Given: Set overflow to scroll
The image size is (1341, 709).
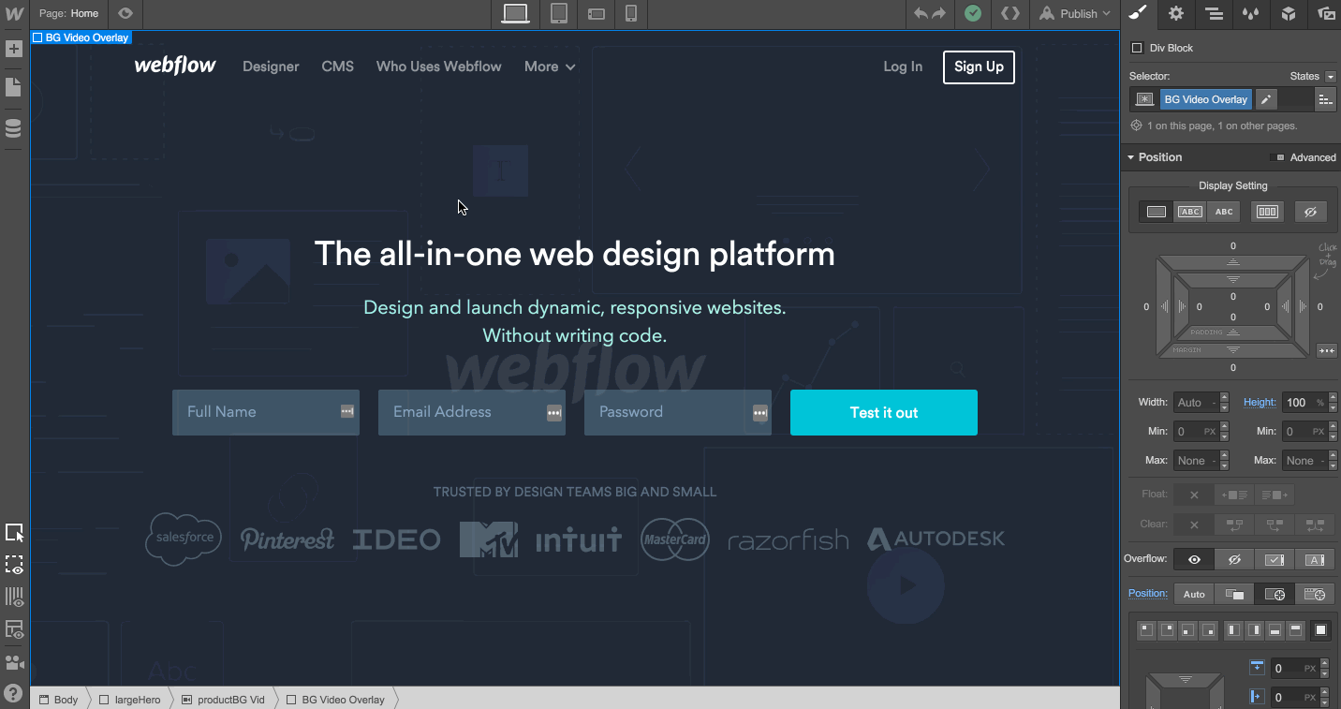Looking at the screenshot, I should click(x=1275, y=559).
